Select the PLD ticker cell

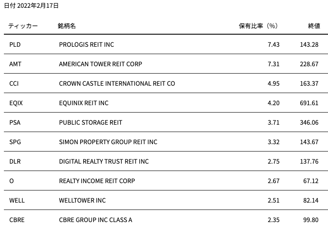[15, 45]
